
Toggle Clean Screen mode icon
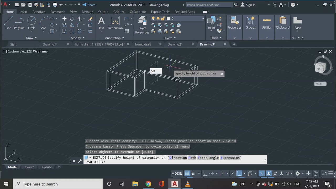pos(324,174)
